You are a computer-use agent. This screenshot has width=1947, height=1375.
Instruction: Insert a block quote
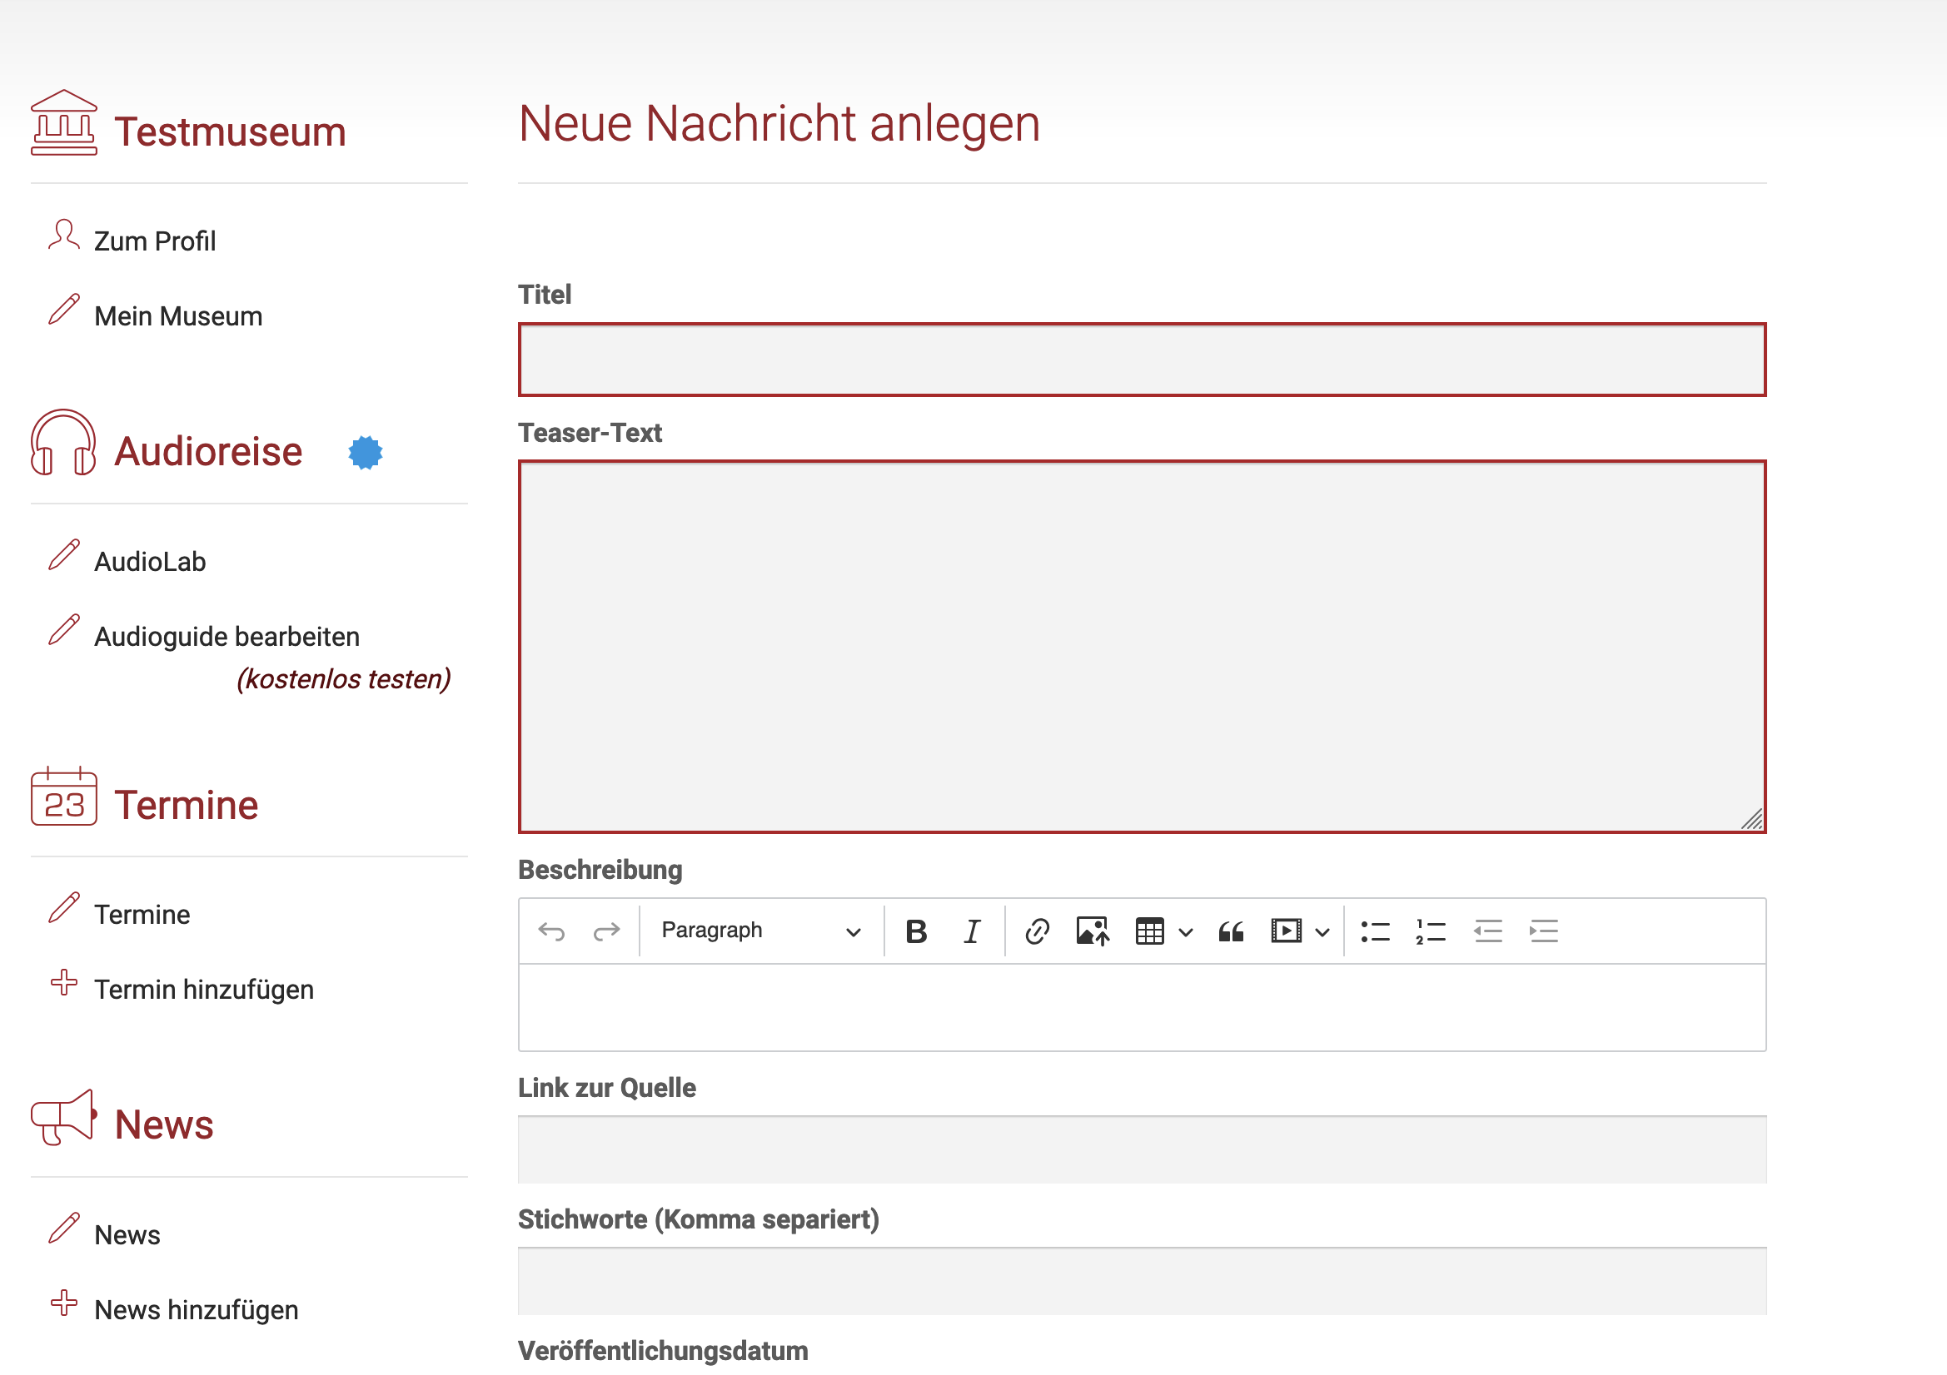pyautogui.click(x=1231, y=931)
